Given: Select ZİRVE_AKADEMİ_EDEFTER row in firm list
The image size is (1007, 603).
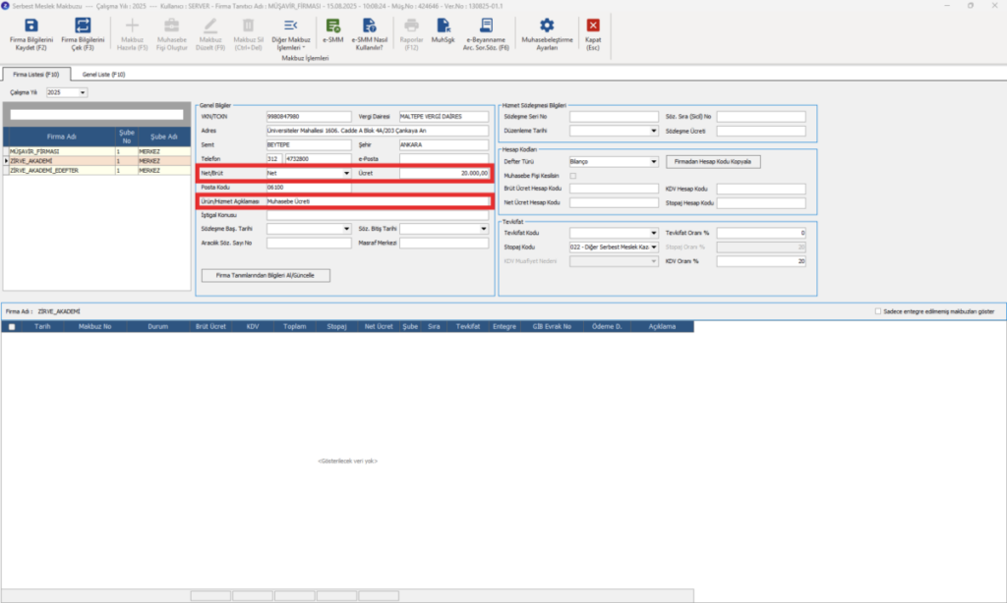Looking at the screenshot, I should pyautogui.click(x=97, y=171).
